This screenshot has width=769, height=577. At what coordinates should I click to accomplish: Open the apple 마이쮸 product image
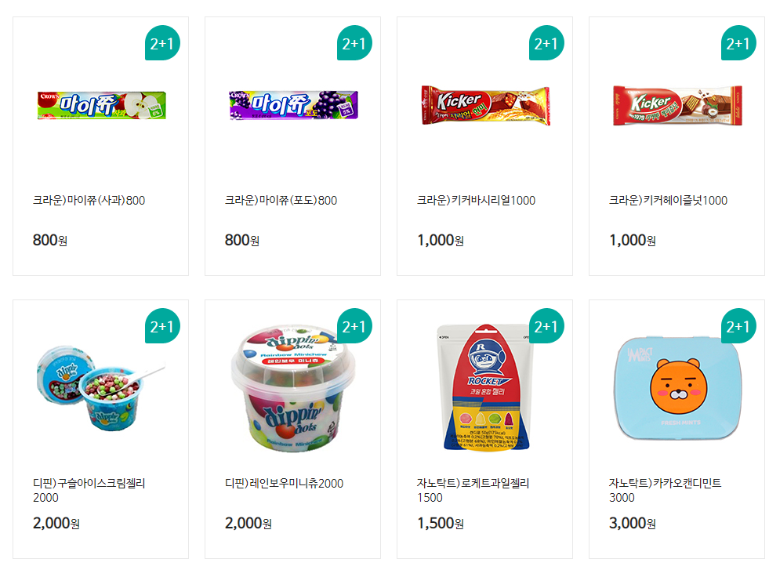(x=102, y=105)
